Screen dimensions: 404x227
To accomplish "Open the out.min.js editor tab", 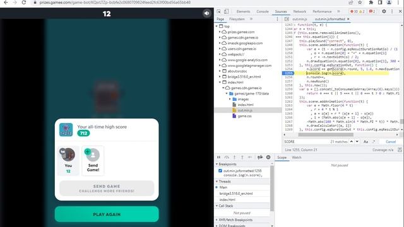I will tap(299, 19).
